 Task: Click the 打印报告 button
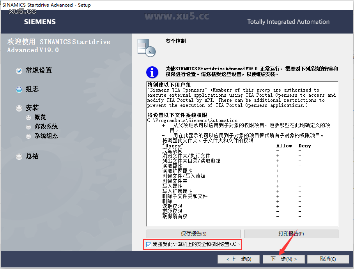290,234
